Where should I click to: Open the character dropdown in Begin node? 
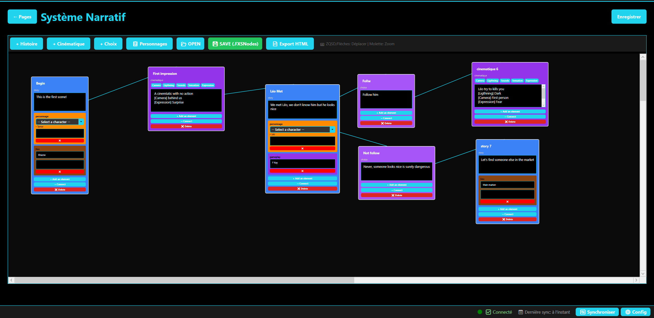pyautogui.click(x=57, y=122)
